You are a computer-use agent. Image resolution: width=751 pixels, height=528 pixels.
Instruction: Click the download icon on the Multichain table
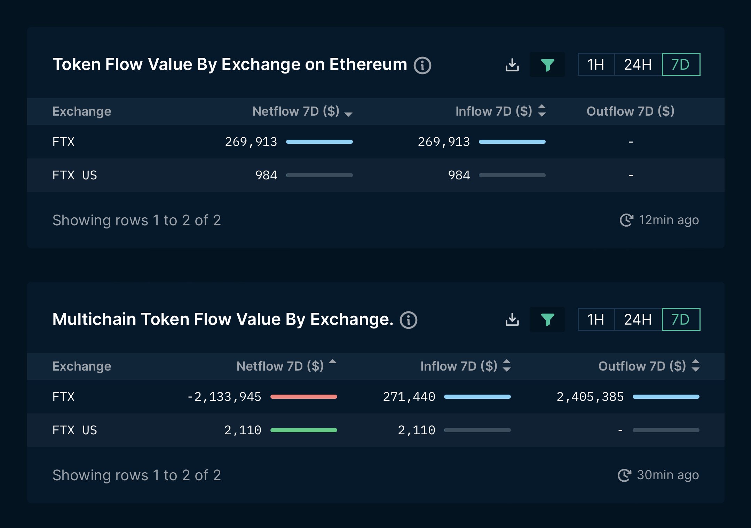click(512, 319)
